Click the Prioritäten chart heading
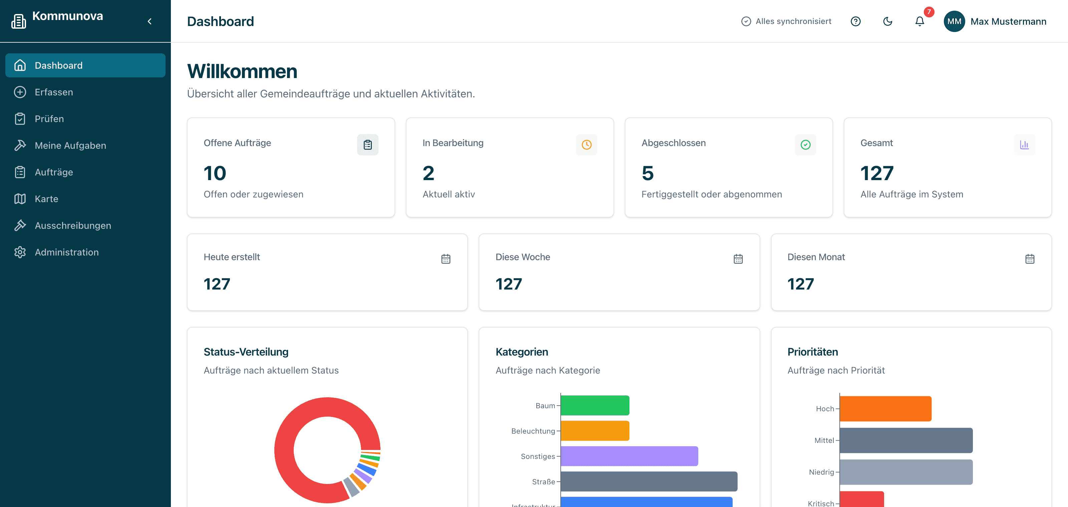This screenshot has height=507, width=1068. coord(813,352)
